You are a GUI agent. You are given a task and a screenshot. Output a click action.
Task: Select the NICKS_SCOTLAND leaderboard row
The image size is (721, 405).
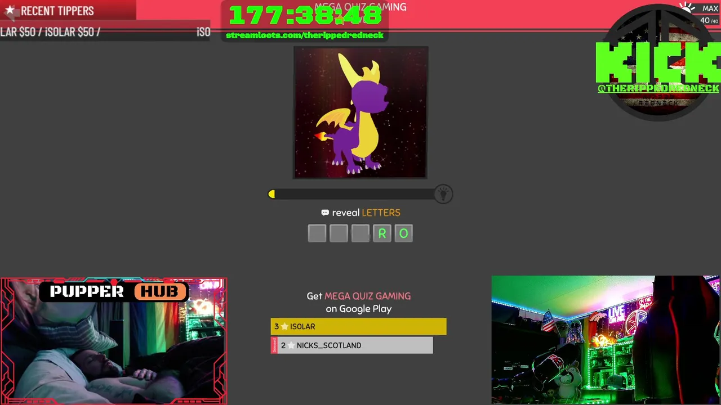pyautogui.click(x=351, y=345)
